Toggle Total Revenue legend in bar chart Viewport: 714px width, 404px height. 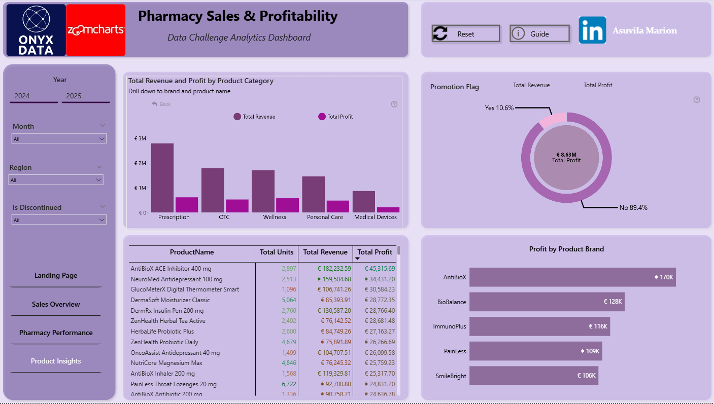pyautogui.click(x=254, y=117)
